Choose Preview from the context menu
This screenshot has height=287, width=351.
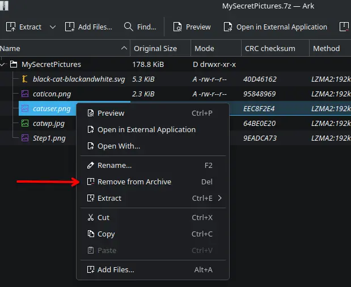click(x=111, y=113)
